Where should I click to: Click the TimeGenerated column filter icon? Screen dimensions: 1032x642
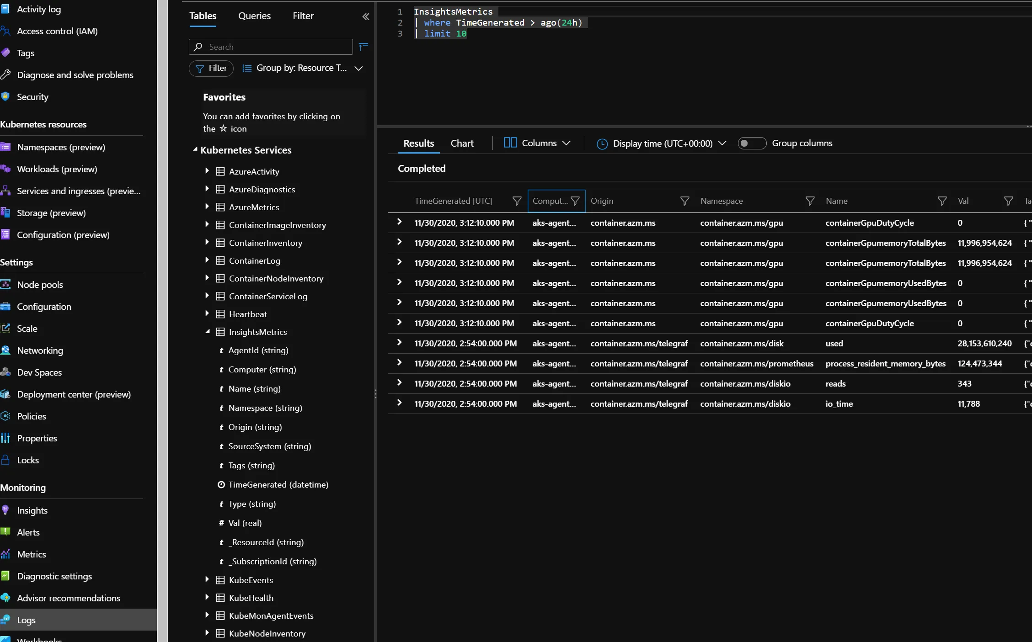point(517,201)
